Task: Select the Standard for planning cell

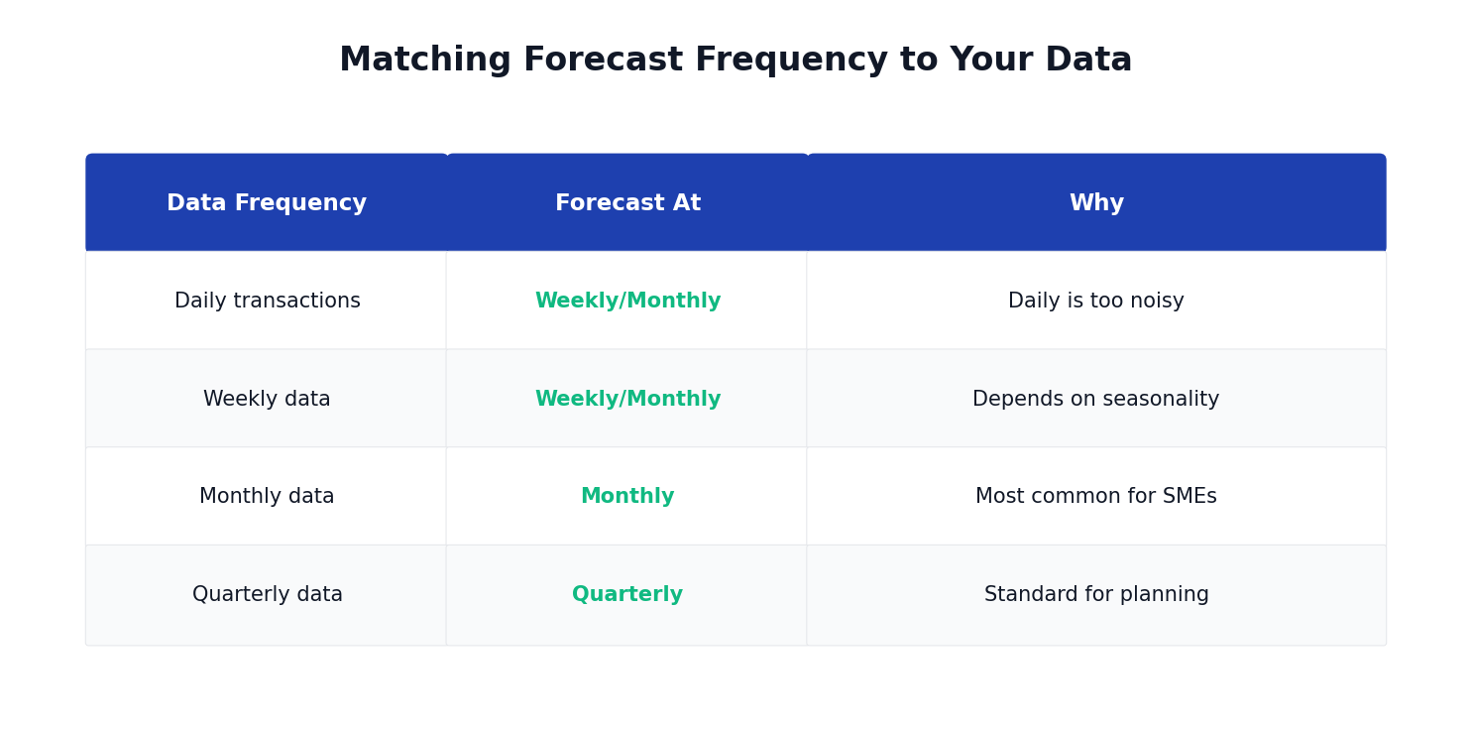Action: coord(1095,595)
